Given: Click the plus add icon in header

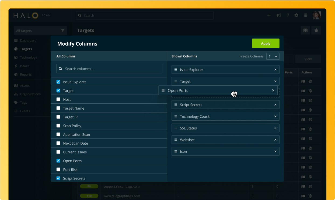Looking at the screenshot, I should click(x=269, y=15).
